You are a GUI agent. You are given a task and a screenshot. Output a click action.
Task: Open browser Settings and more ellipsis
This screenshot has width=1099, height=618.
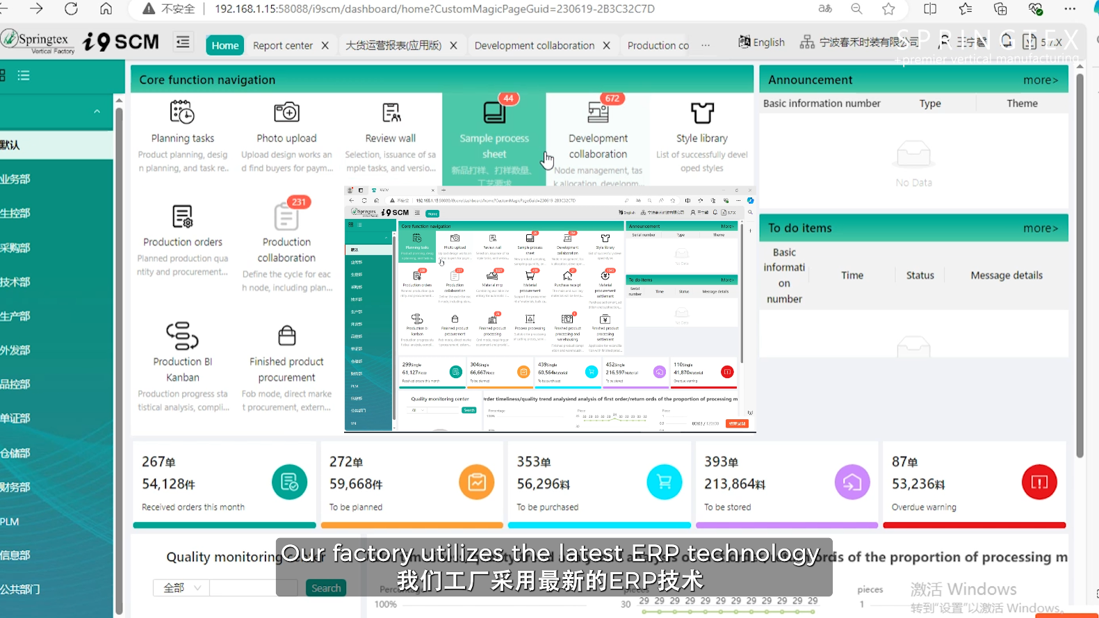1070,9
